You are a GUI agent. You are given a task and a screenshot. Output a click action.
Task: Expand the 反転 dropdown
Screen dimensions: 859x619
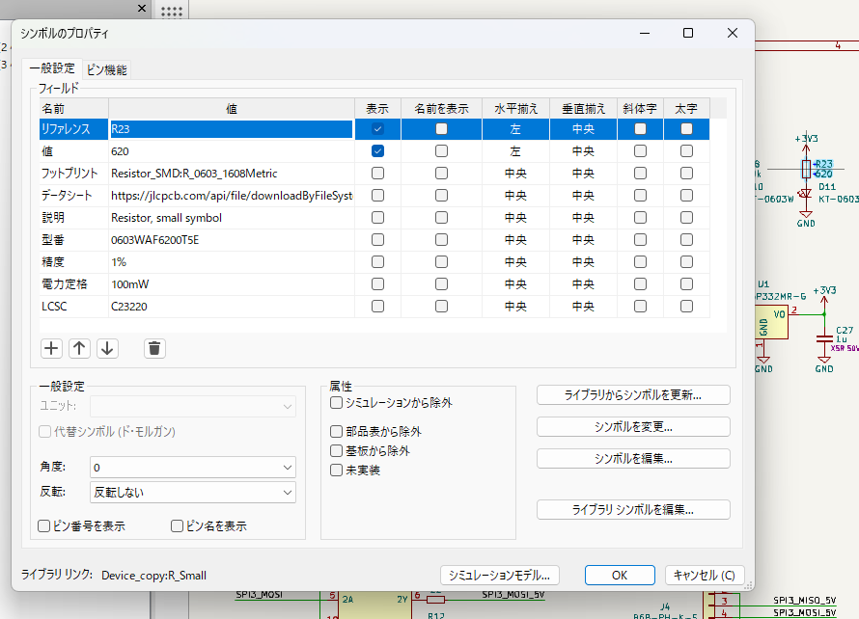pos(191,492)
